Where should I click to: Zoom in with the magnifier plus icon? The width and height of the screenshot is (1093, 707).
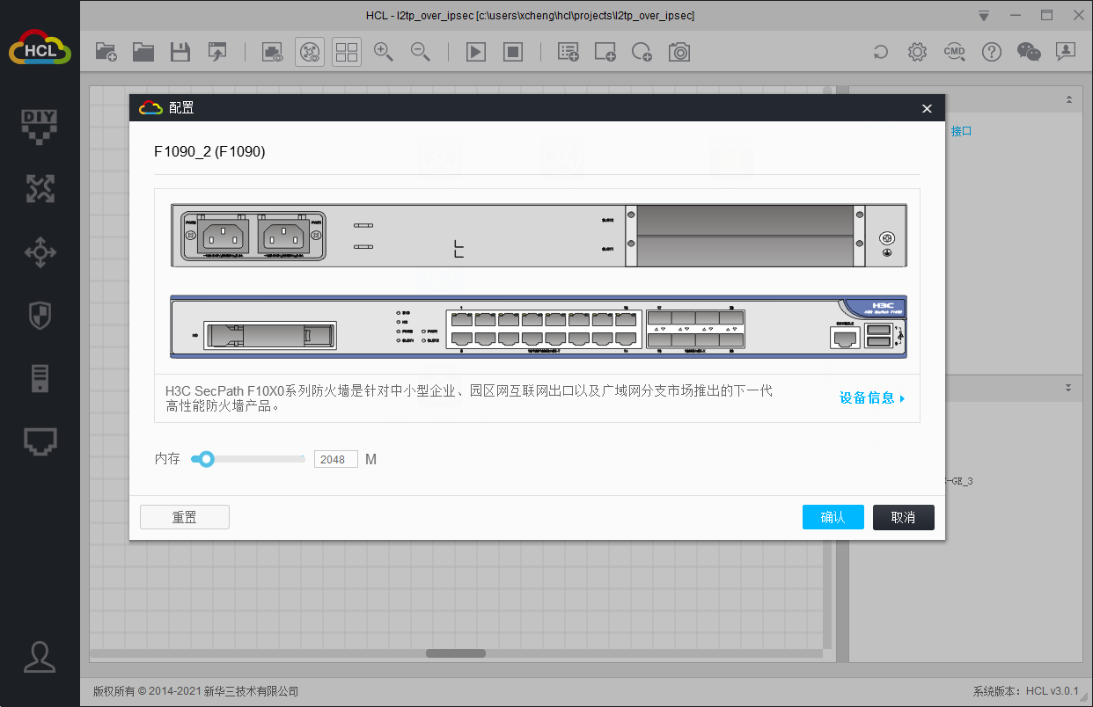tap(384, 52)
